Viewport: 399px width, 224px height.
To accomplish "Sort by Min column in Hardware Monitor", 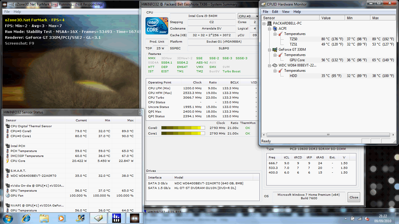I will 358,18.
